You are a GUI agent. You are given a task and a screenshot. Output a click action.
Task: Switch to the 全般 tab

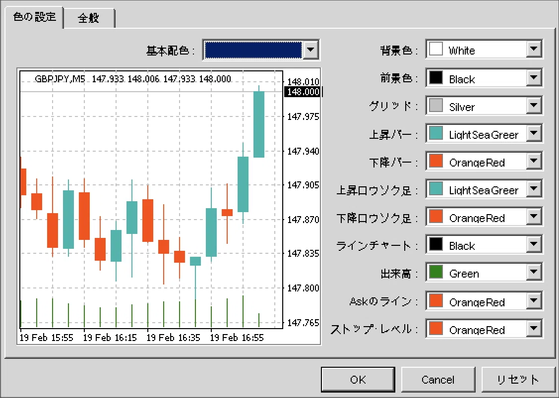click(89, 18)
